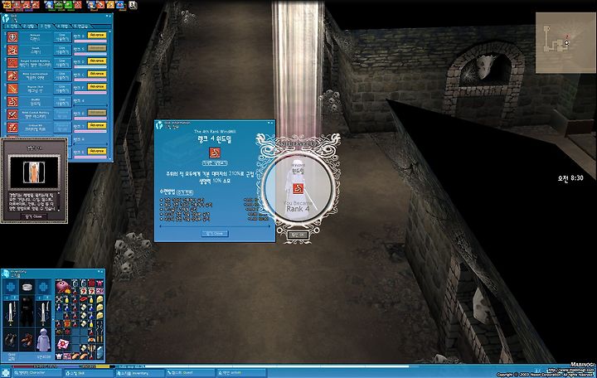
Task: Select the sealed letter envelope in the inventory
Action: coord(63,345)
